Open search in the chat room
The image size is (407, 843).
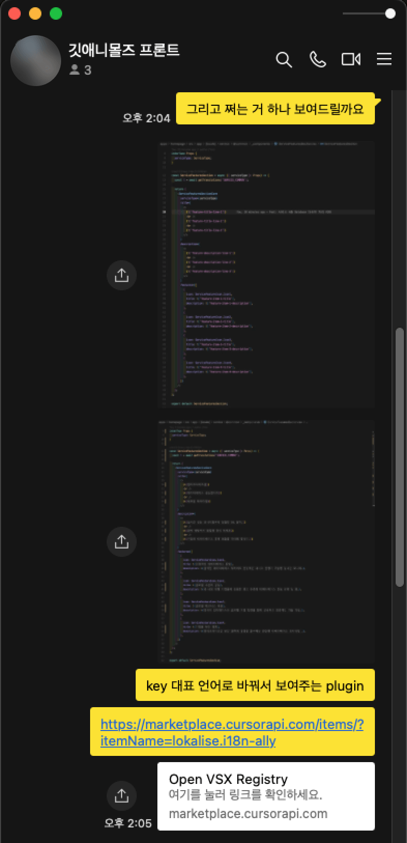pos(284,60)
